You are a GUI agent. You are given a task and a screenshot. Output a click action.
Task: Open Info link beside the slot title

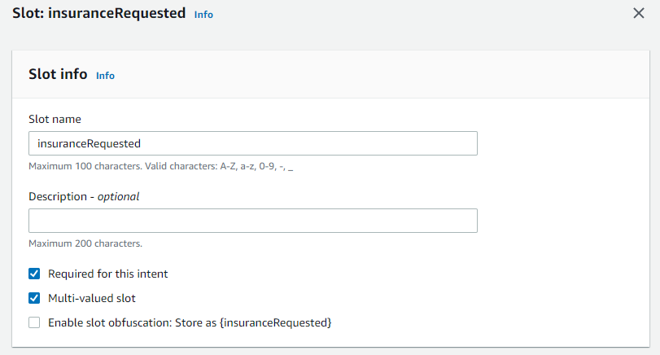[x=203, y=15]
